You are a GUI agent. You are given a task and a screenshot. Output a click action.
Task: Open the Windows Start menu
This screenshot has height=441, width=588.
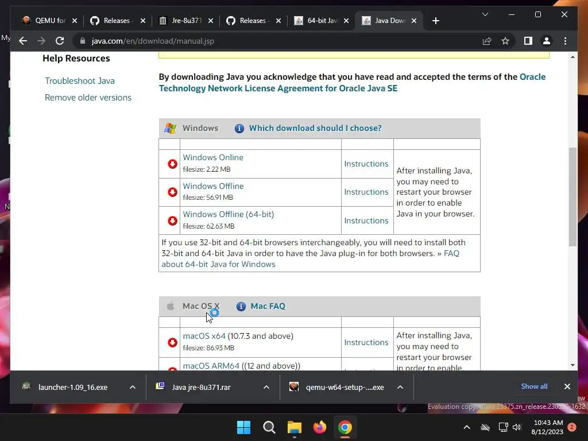pos(243,427)
